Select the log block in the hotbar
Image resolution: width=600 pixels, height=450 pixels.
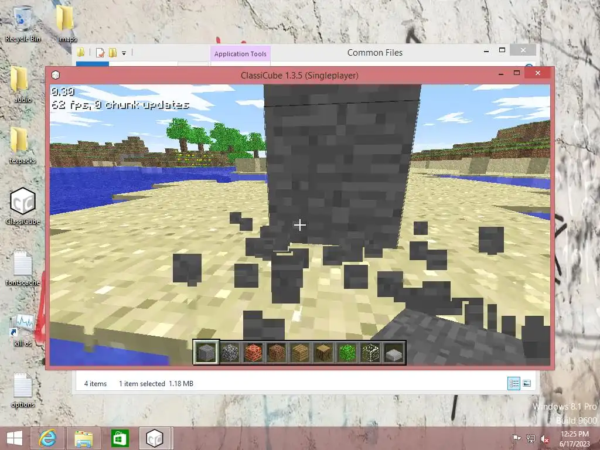tap(323, 352)
